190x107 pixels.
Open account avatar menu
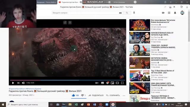[182, 13]
